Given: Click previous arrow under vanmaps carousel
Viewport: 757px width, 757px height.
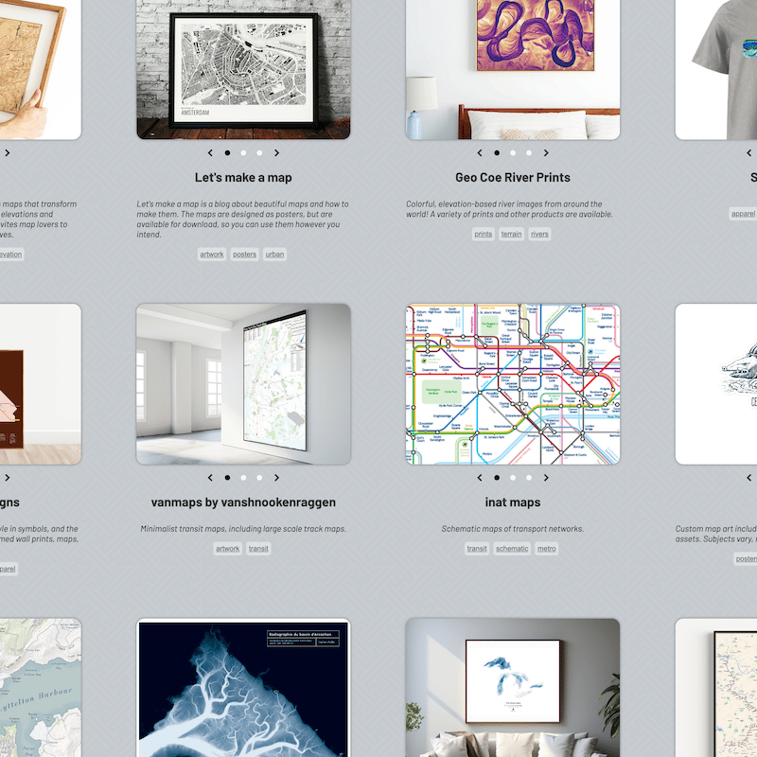Looking at the screenshot, I should click(210, 478).
